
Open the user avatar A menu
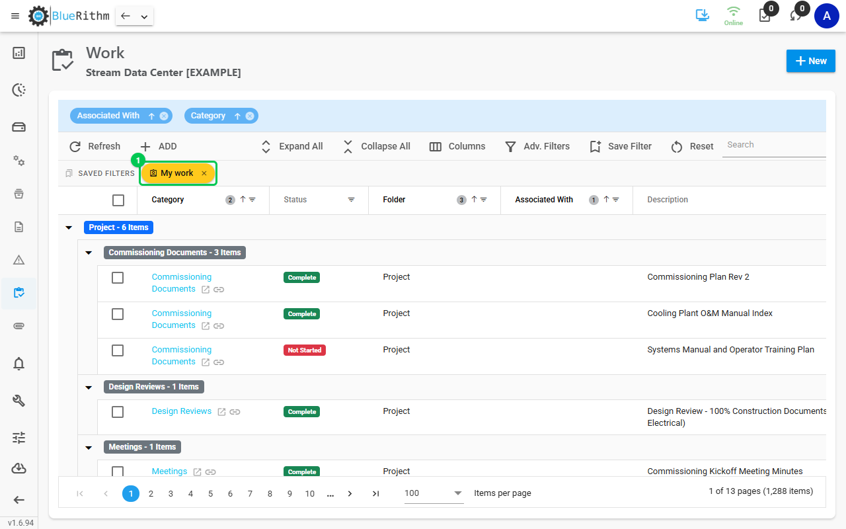(826, 16)
